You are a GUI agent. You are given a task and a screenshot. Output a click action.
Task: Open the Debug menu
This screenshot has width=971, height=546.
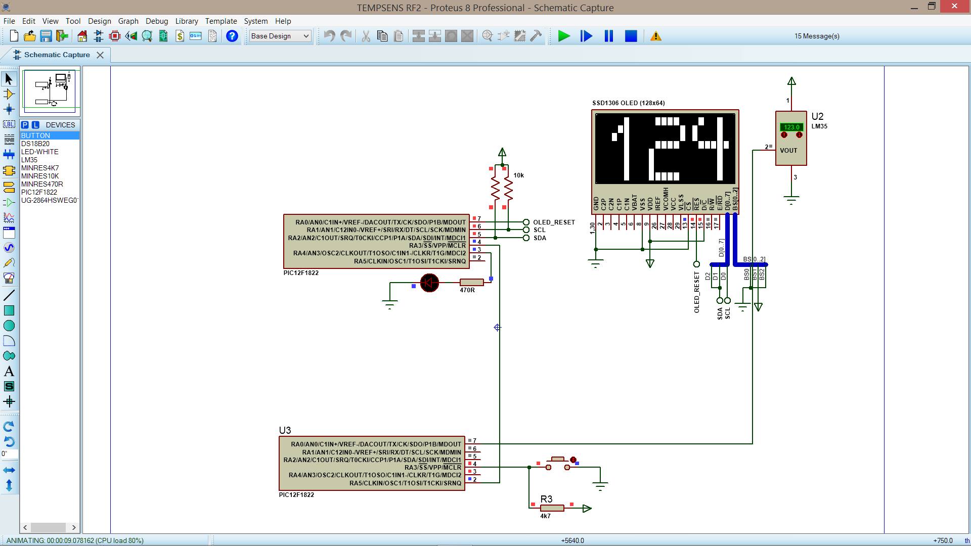[x=156, y=21]
